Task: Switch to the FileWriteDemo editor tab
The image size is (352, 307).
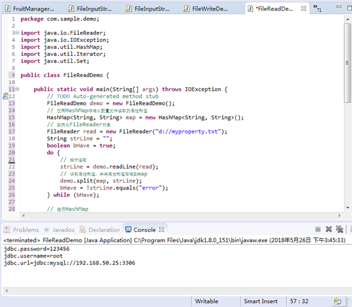Action: point(206,9)
